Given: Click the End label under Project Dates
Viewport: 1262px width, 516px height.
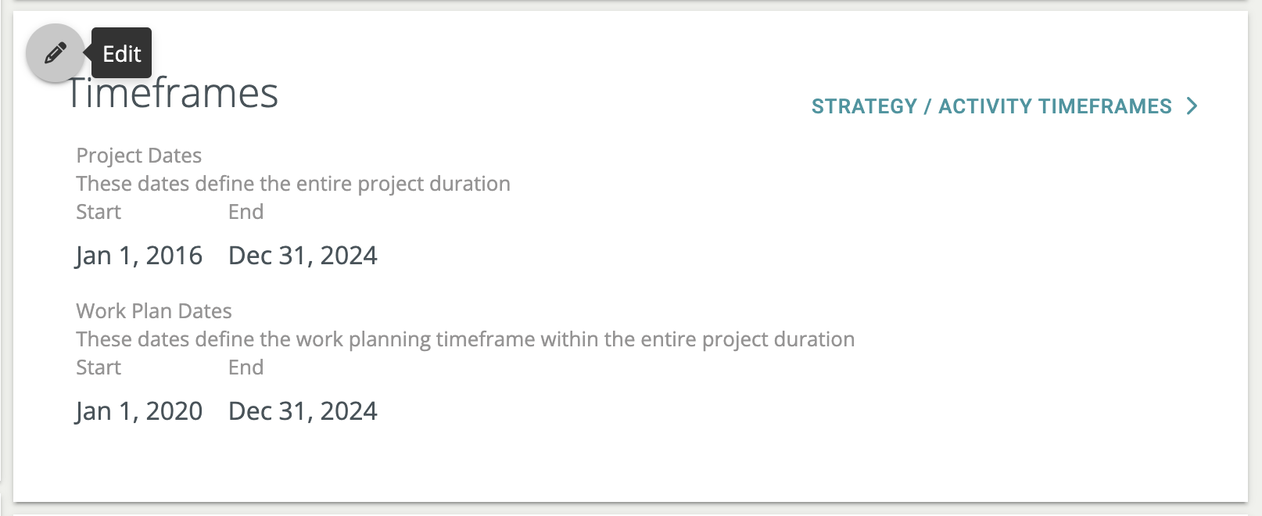Looking at the screenshot, I should tap(246, 212).
